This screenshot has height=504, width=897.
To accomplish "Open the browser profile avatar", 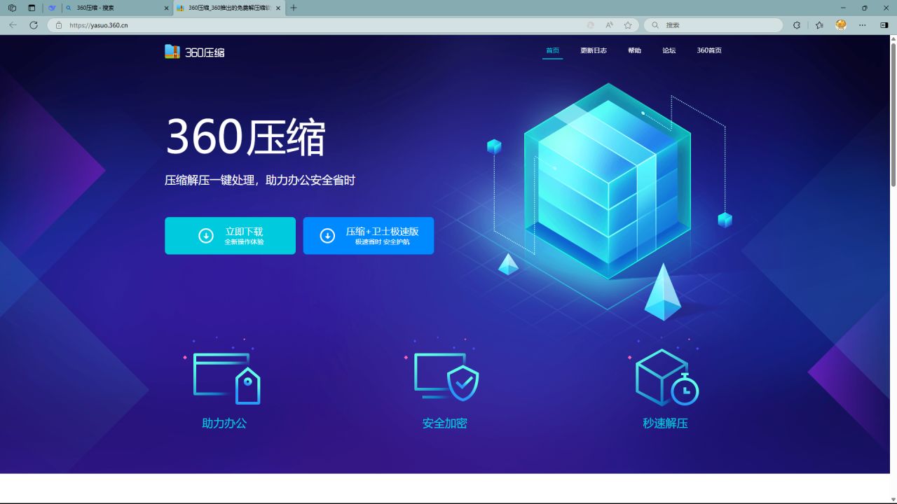I will 841,24.
